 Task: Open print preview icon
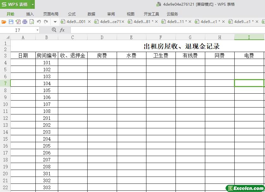click(x=32, y=22)
